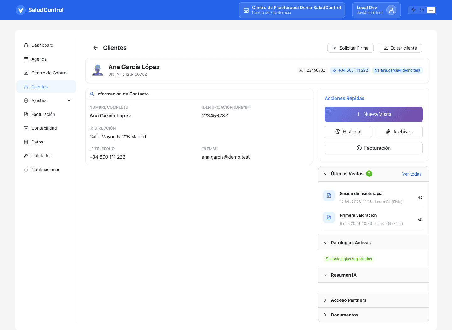Open Utilidades in the sidebar

[46, 156]
